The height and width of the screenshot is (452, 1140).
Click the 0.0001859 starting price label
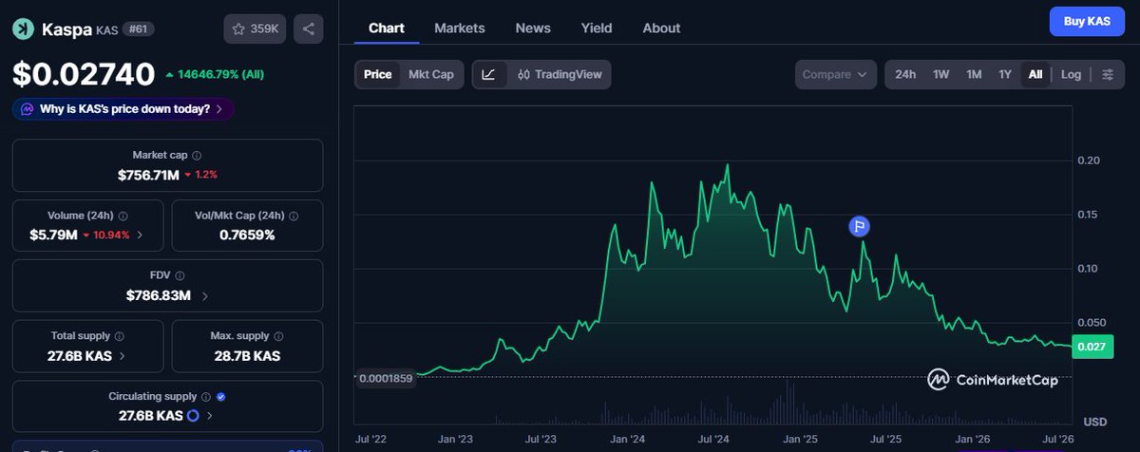coord(387,378)
